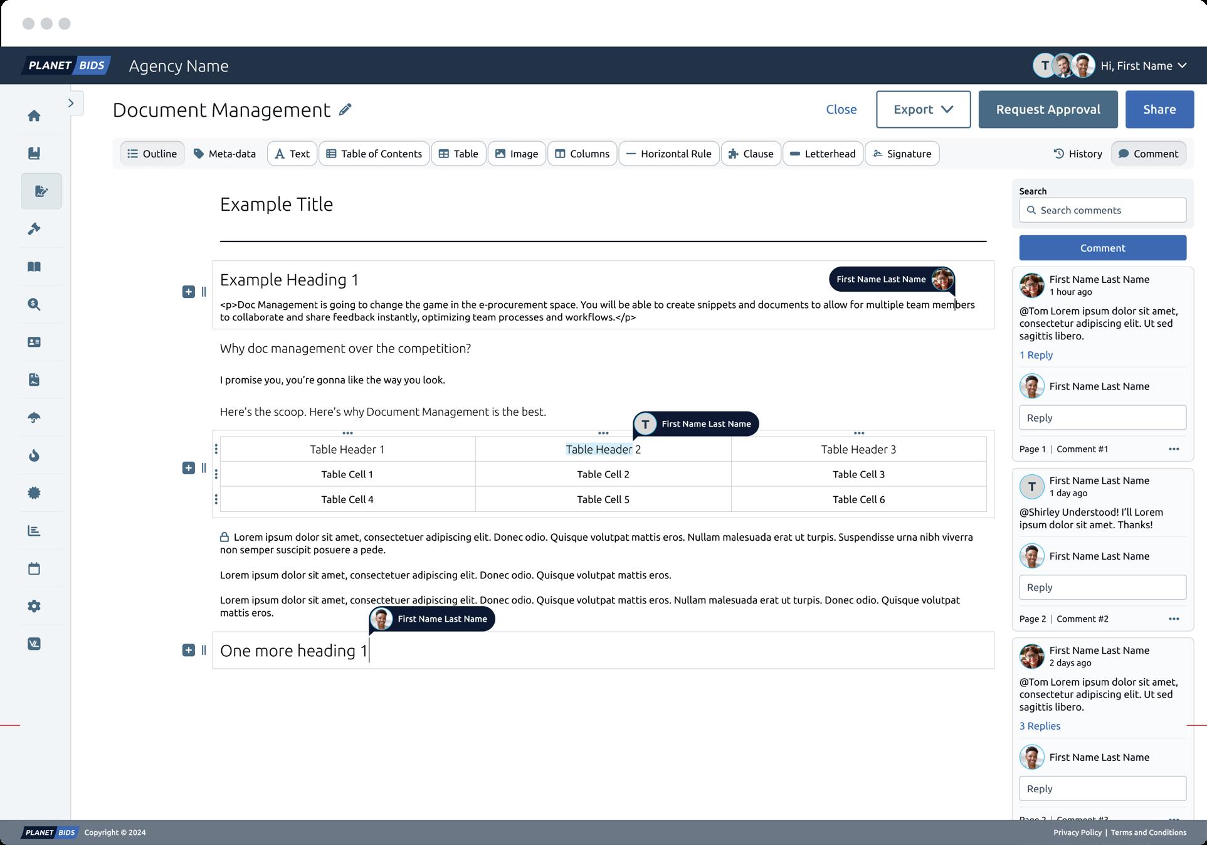Viewport: 1207px width, 845px height.
Task: Expand the collapsed sidebar chevron
Action: (x=71, y=103)
